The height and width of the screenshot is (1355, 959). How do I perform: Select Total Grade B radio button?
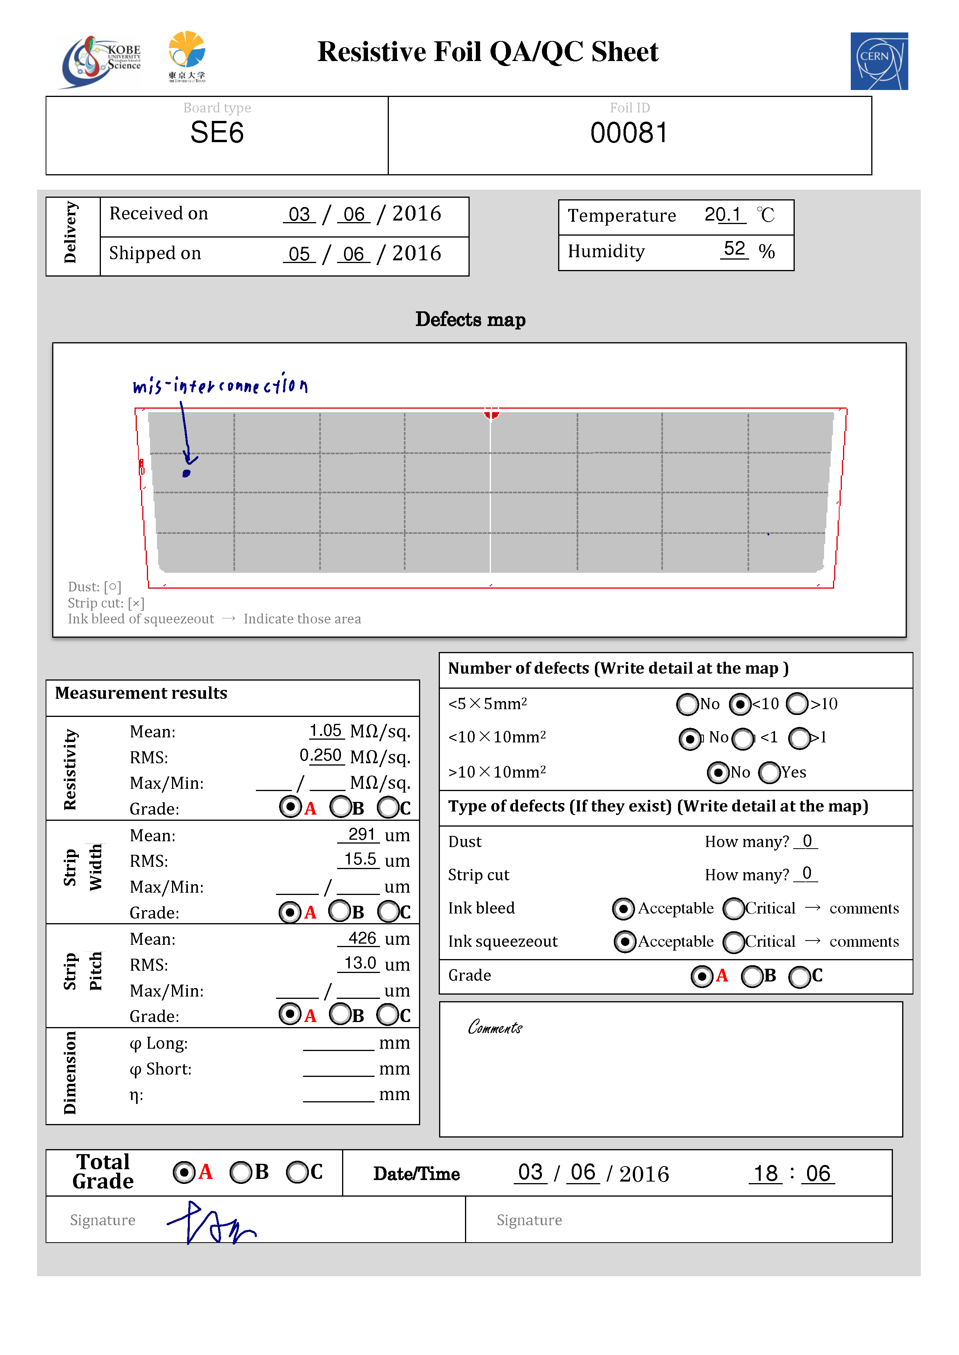tap(240, 1172)
